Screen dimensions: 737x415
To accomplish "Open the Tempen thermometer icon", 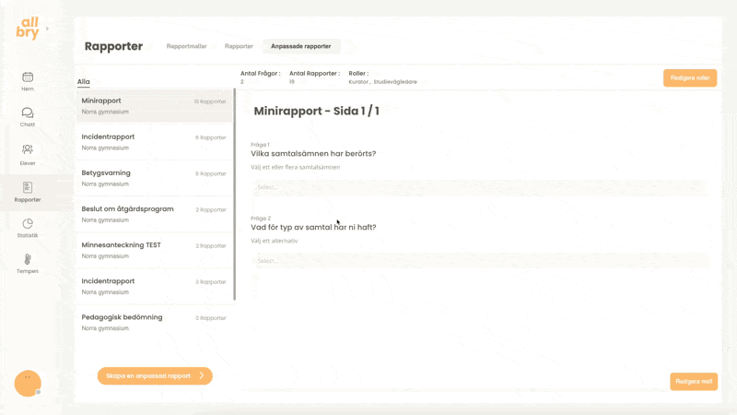I will coord(28,260).
